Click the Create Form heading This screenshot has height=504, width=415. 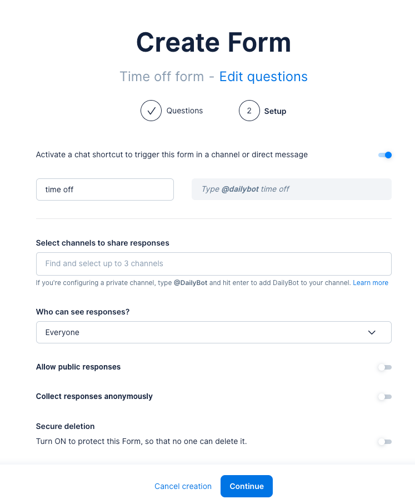click(x=213, y=42)
